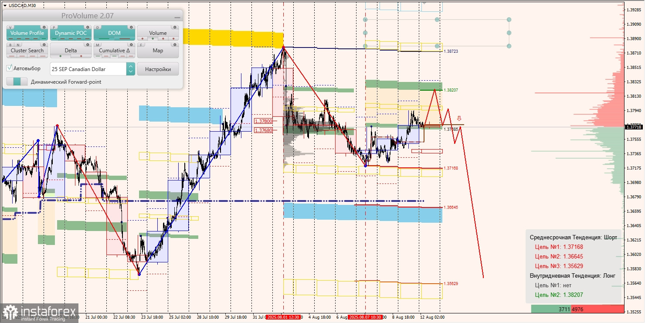Open Dynamic POC gear settings
645x323 pixels.
[88, 27]
